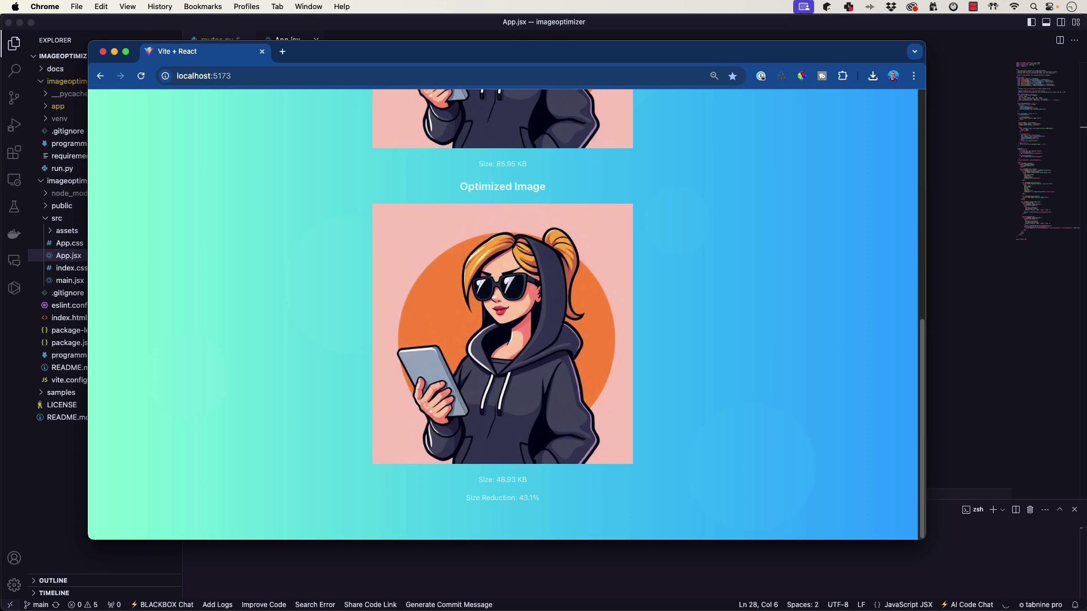Expand the OUTLINE section

53,580
